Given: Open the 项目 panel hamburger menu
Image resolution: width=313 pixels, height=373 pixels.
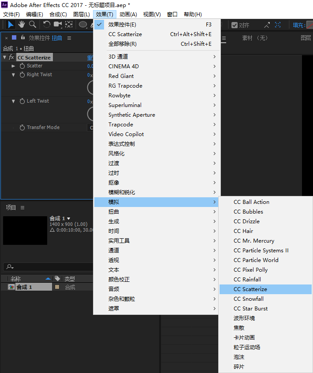Looking at the screenshot, I should [x=22, y=208].
